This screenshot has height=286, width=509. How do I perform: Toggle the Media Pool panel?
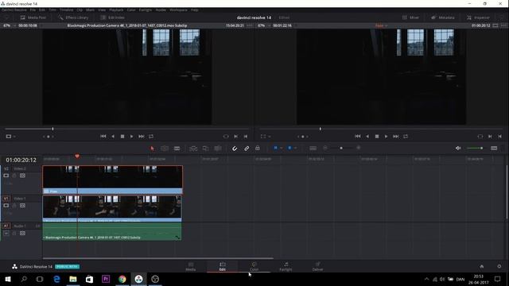click(x=33, y=17)
